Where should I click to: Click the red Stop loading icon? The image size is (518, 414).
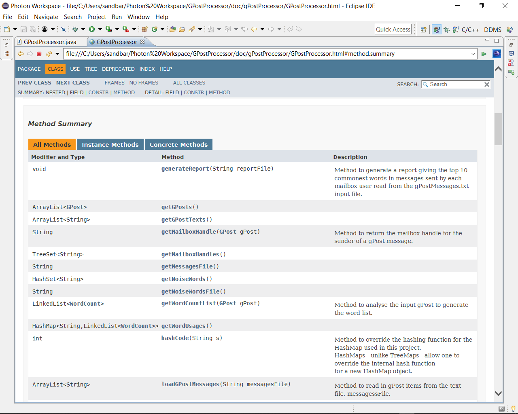(x=39, y=54)
